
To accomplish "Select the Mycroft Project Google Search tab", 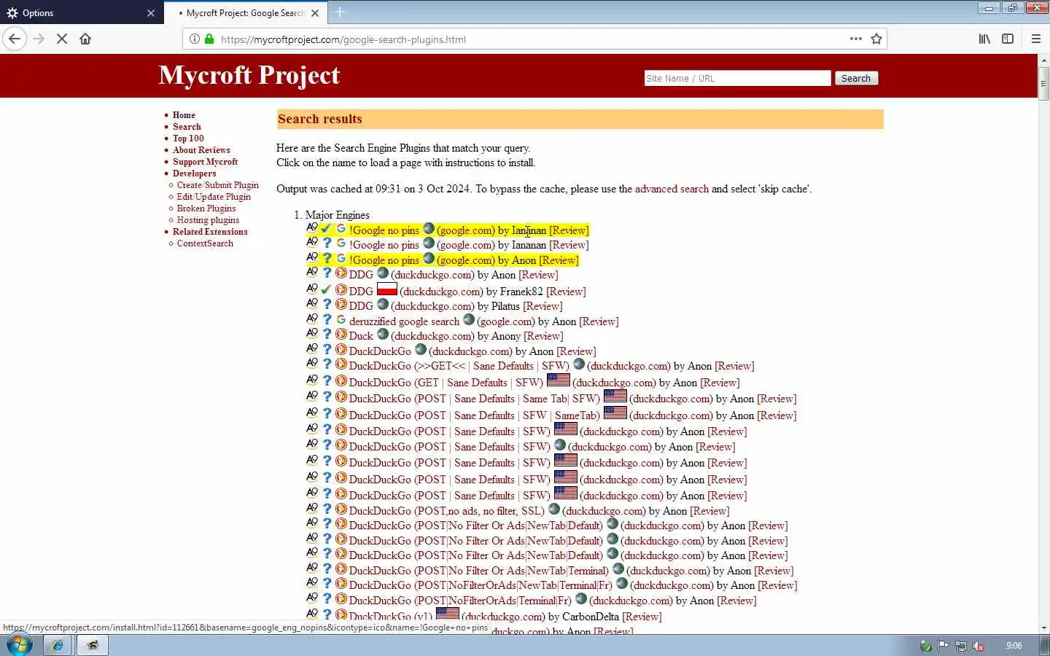I will (x=244, y=13).
